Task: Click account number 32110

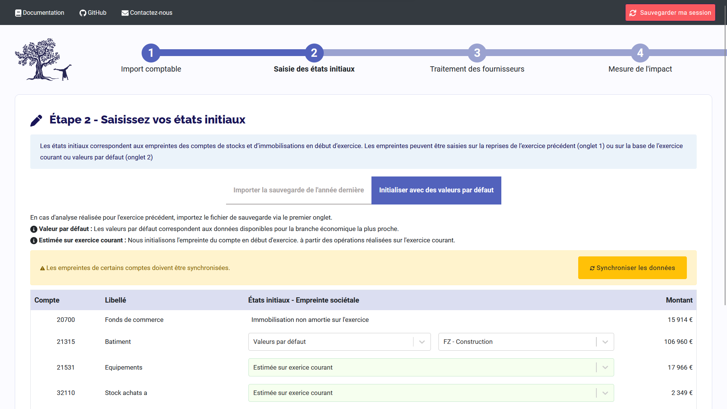Action: point(66,393)
